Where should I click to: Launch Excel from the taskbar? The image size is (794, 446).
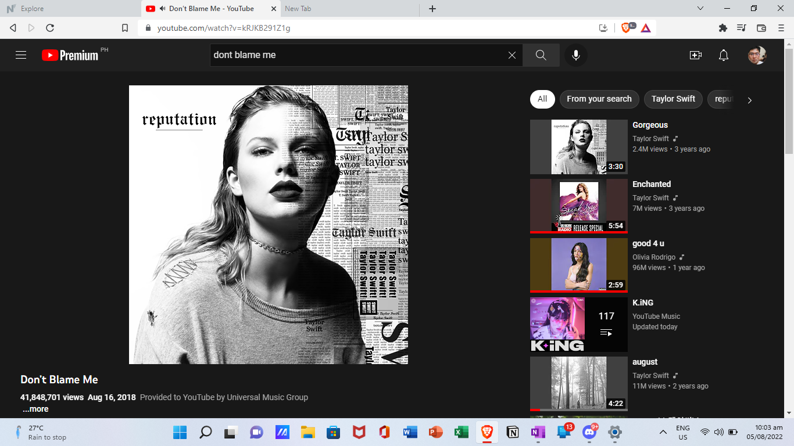tap(461, 432)
